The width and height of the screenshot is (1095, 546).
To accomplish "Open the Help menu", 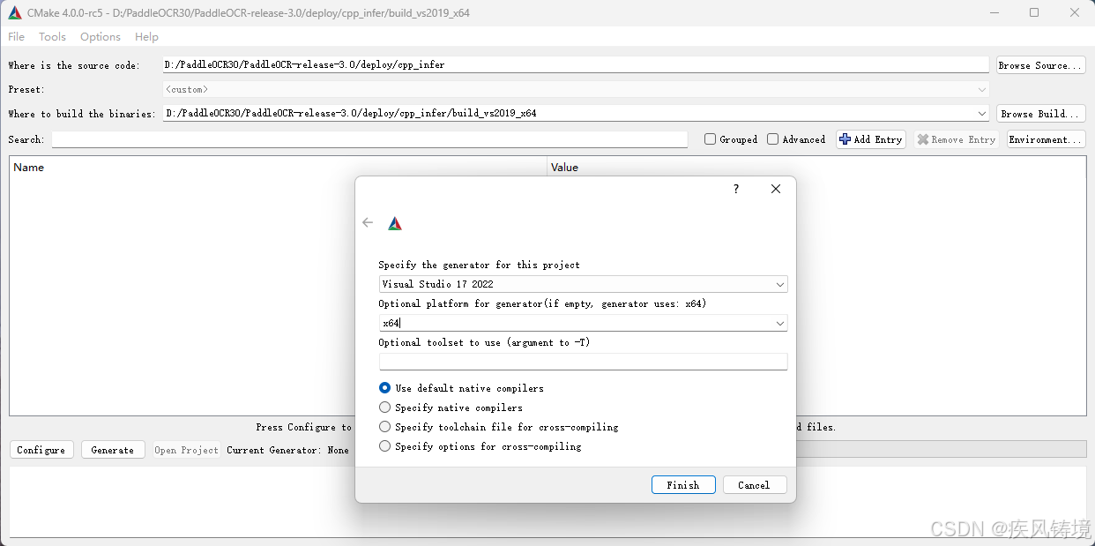I will (146, 37).
